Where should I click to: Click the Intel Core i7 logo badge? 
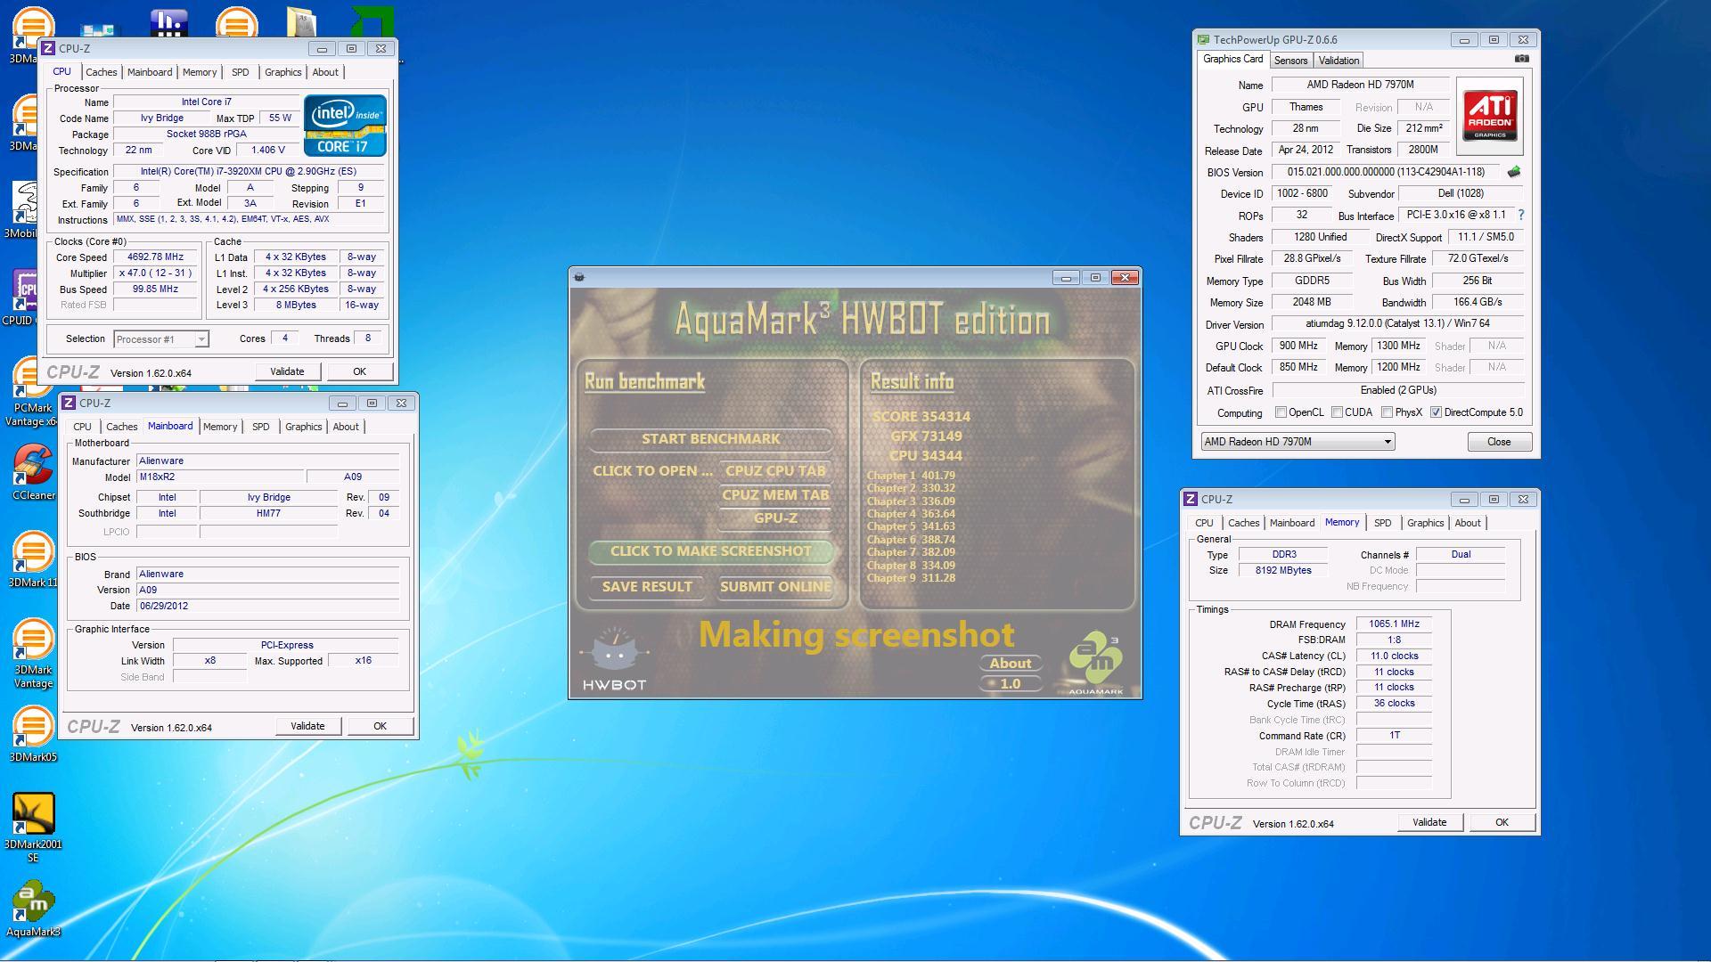pos(345,125)
